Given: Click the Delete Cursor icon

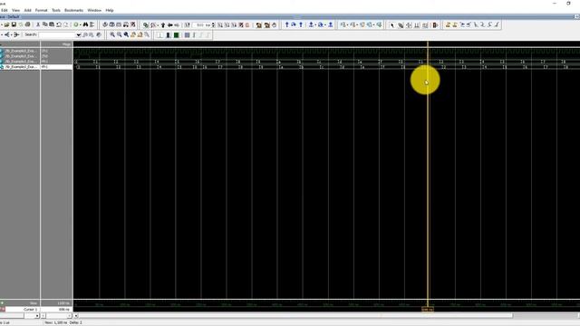Looking at the screenshot, I should (455, 24).
